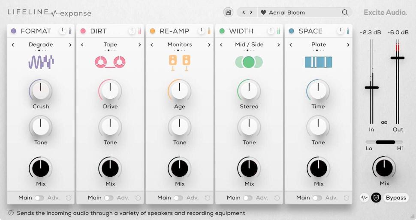Click the Time knob in SPACE

point(318,90)
